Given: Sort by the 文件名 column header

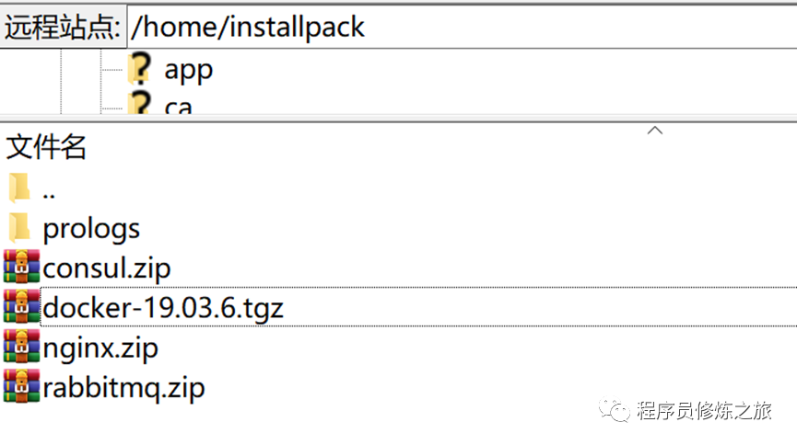Looking at the screenshot, I should point(46,146).
